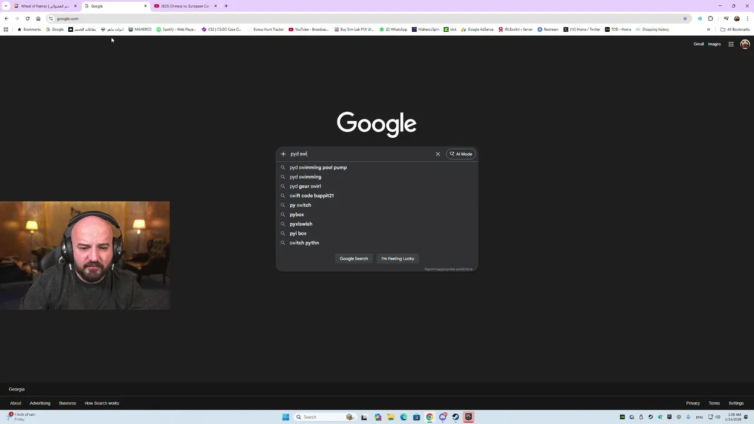Show more bookmarks with the chevron
The image size is (754, 424).
click(x=709, y=29)
